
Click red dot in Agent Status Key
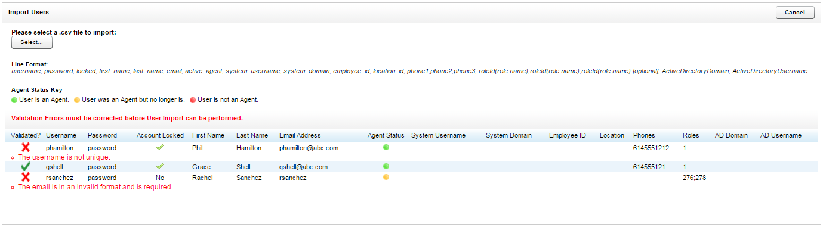coord(193,100)
